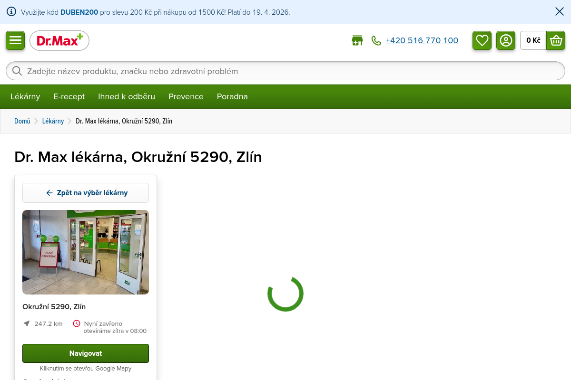The image size is (571, 380).
Task: Click the green Navigovat button
Action: [86, 353]
